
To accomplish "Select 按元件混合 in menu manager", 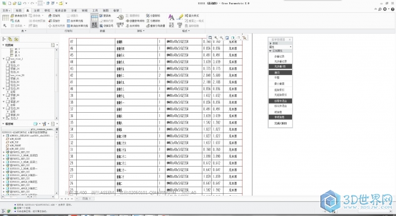I will pos(280,106).
